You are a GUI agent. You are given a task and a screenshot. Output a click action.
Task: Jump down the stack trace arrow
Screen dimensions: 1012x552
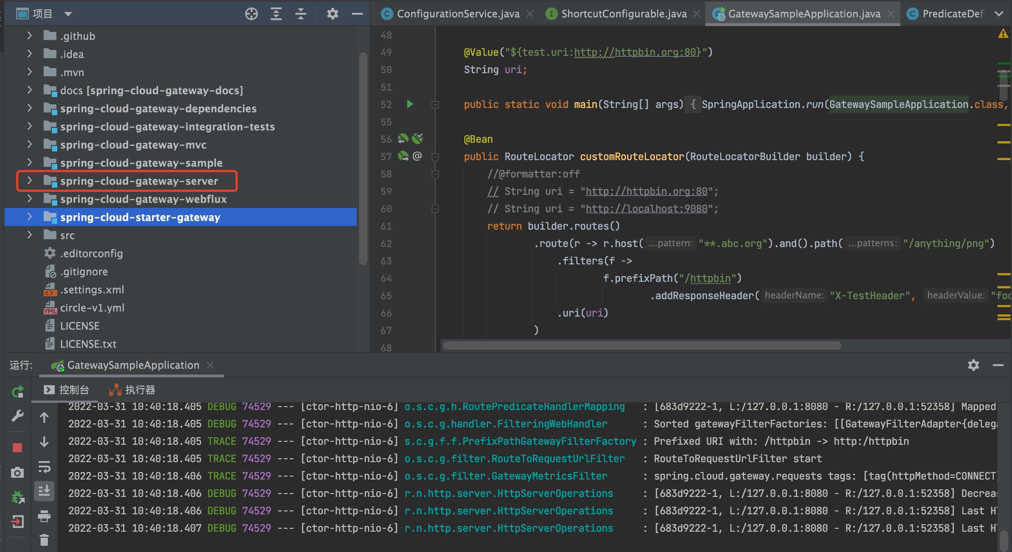[x=44, y=442]
